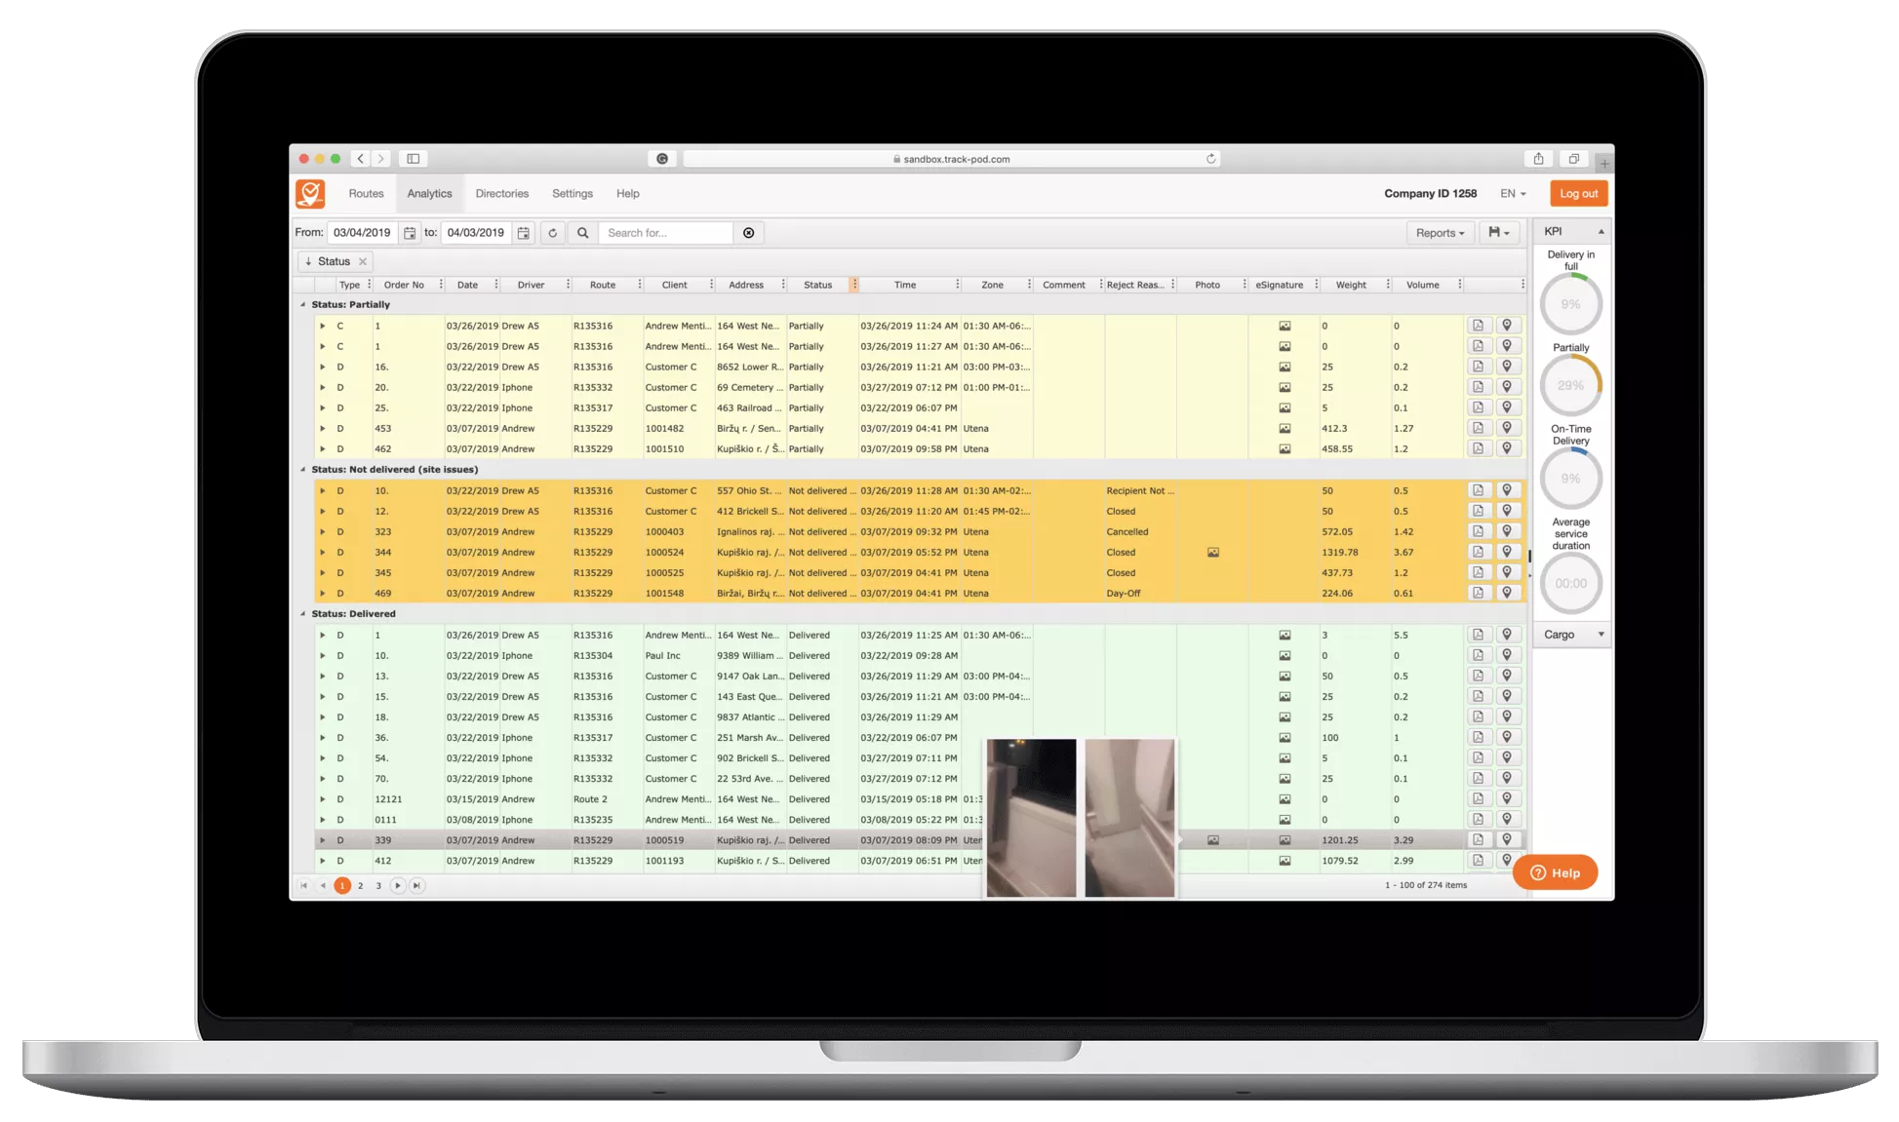Sort by Order No column header
The image size is (1899, 1122).
[404, 285]
